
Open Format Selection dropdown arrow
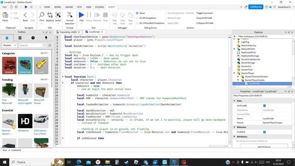[75, 24]
